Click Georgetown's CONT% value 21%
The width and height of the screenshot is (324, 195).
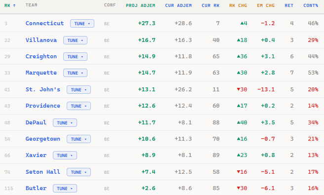313,139
